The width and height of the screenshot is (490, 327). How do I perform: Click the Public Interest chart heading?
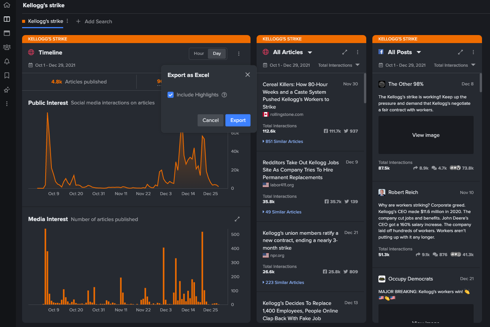(x=48, y=103)
